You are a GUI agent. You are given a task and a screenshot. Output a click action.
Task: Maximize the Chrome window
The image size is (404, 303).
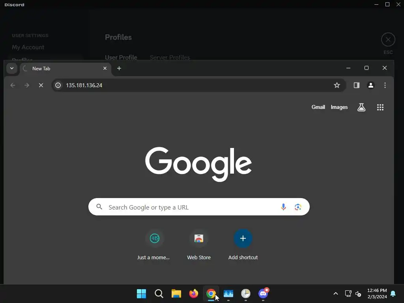point(367,68)
